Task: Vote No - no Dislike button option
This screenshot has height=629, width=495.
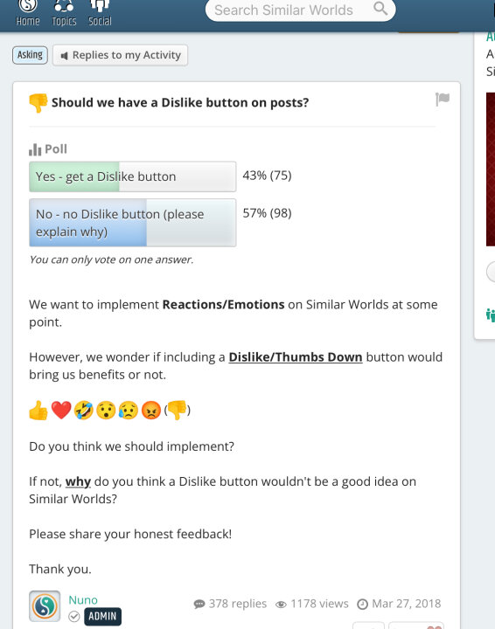Action: (132, 223)
